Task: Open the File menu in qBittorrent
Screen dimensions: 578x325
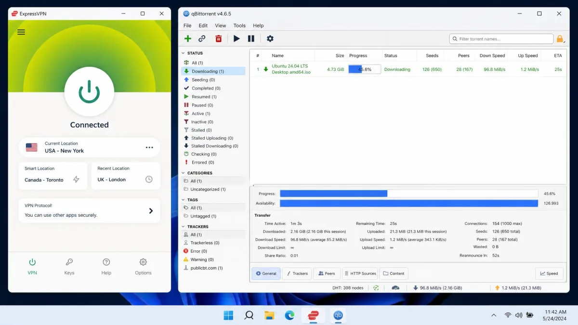Action: [187, 26]
